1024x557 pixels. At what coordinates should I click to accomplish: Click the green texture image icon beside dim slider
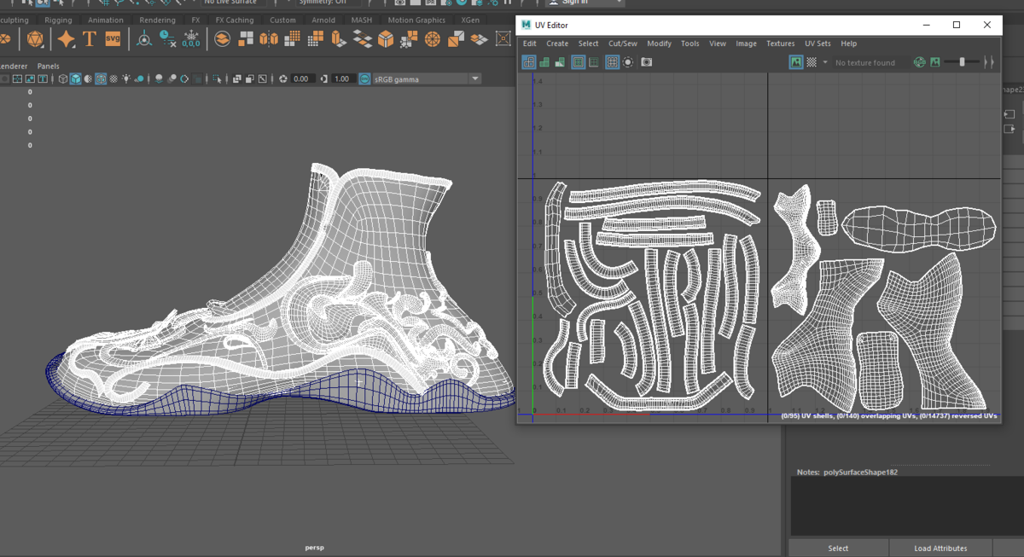[935, 62]
